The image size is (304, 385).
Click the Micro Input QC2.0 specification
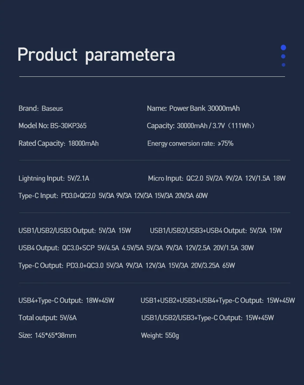pyautogui.click(x=217, y=178)
